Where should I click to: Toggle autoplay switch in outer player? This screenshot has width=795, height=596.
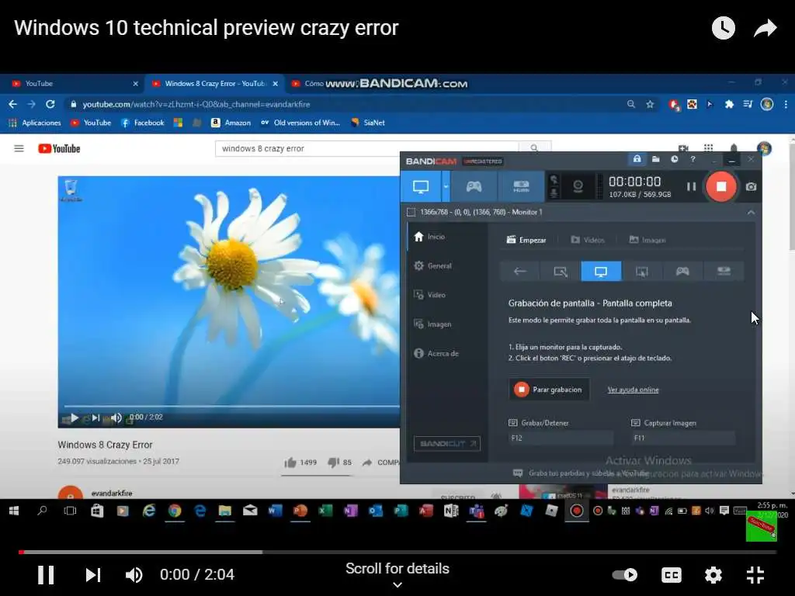tap(625, 575)
